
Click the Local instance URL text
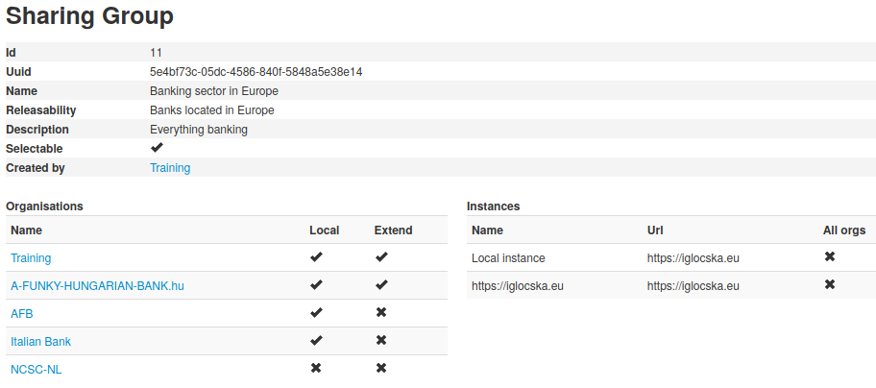click(693, 258)
